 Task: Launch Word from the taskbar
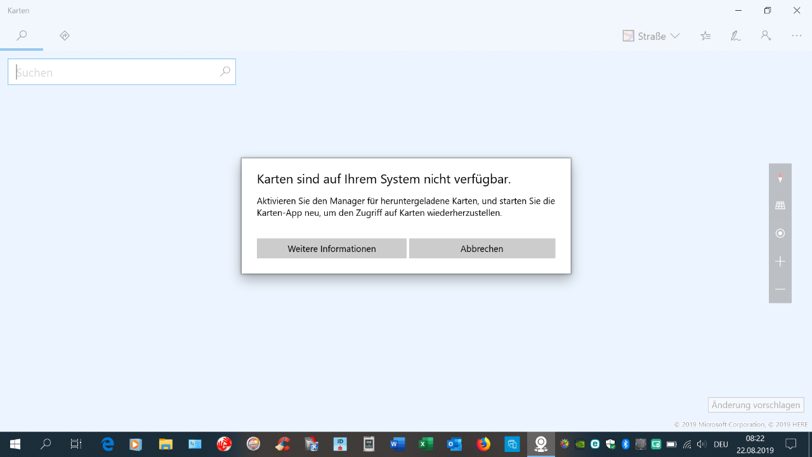point(398,444)
